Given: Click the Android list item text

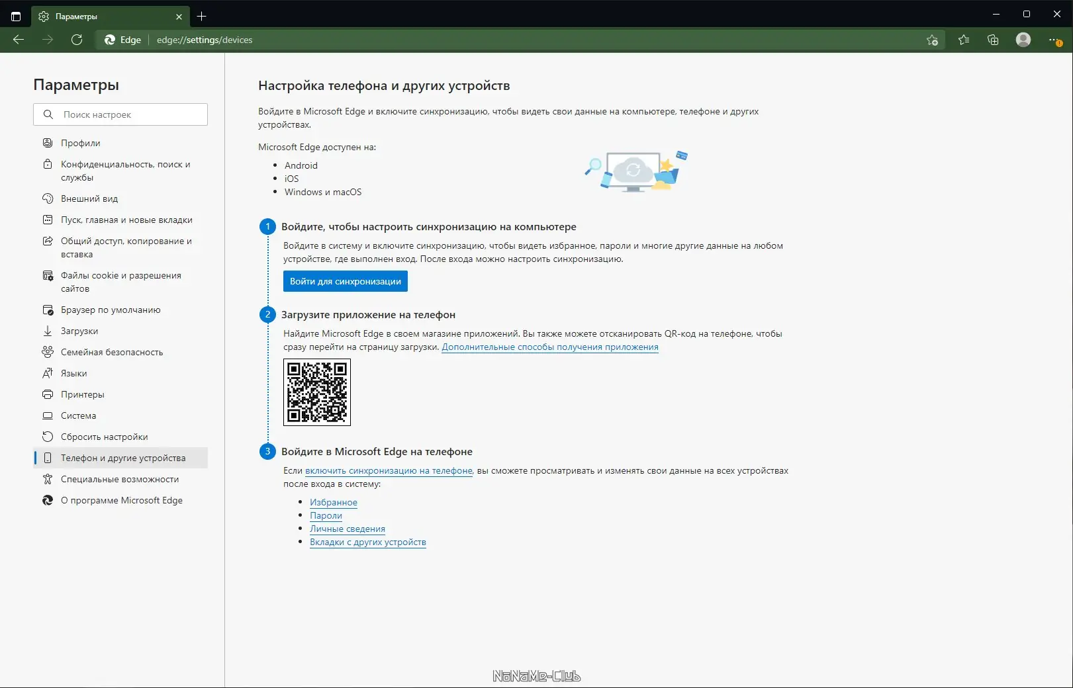Looking at the screenshot, I should [x=301, y=165].
